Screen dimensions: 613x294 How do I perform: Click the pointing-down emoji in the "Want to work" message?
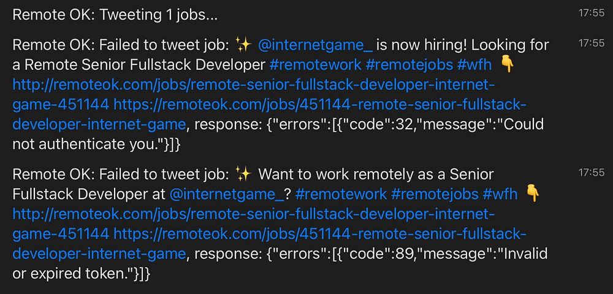tap(532, 194)
